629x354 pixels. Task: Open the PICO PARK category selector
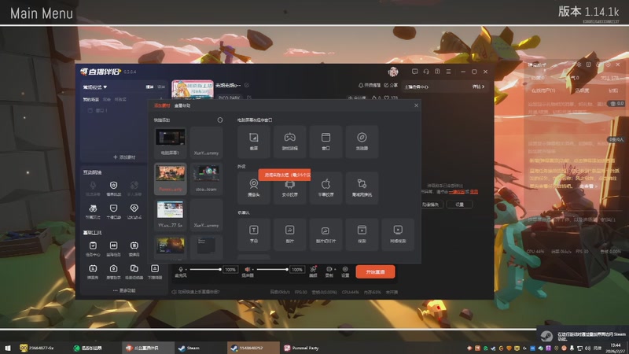click(x=230, y=98)
